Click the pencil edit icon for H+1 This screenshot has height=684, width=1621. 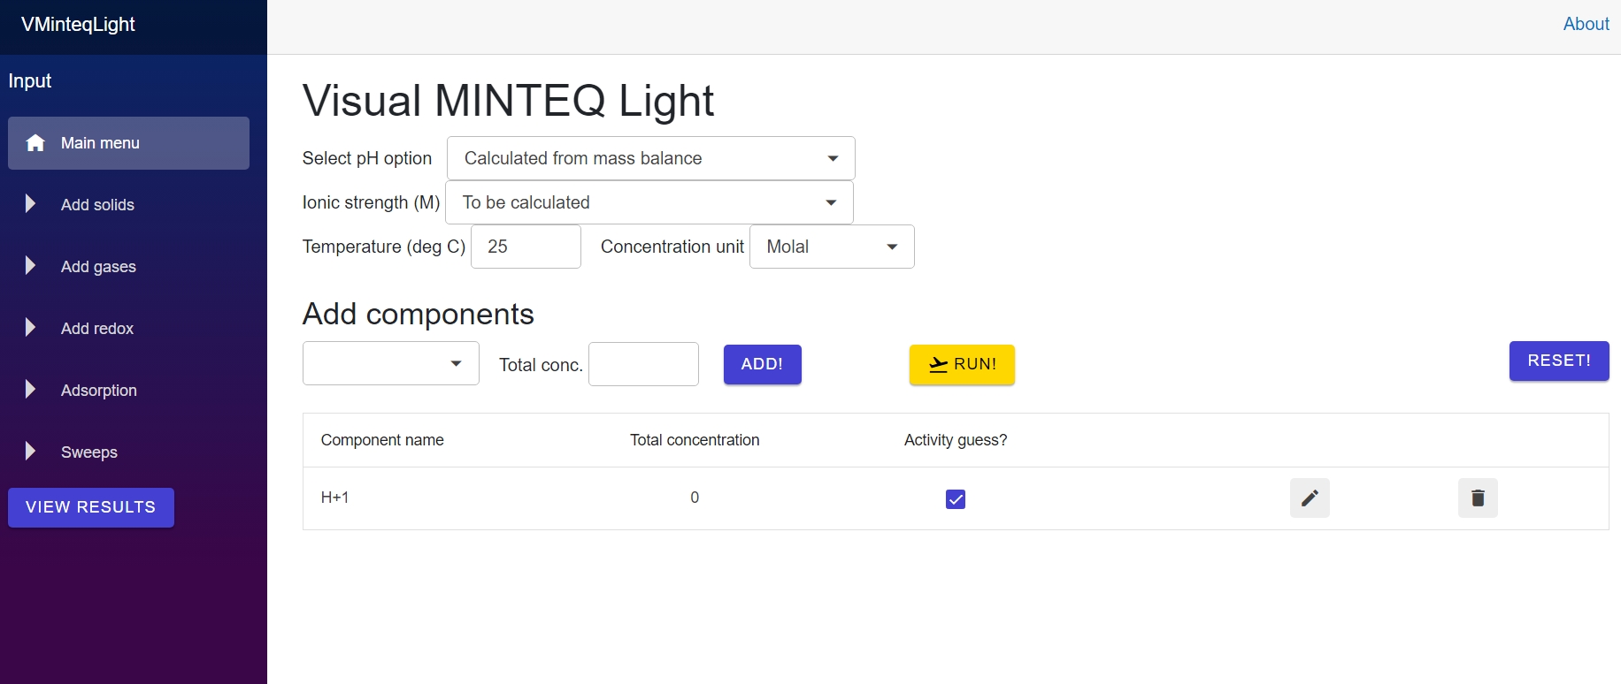point(1310,498)
